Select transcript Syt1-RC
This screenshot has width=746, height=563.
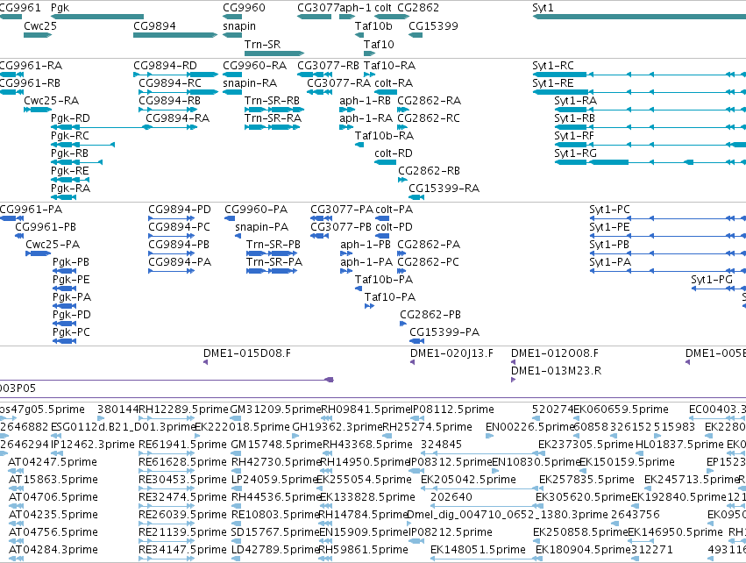tap(639, 75)
